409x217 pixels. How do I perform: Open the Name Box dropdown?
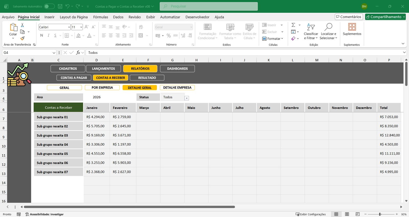54,53
